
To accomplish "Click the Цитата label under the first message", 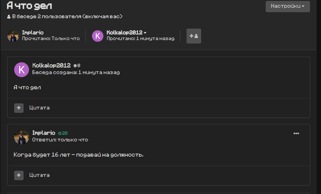I will pos(39,108).
